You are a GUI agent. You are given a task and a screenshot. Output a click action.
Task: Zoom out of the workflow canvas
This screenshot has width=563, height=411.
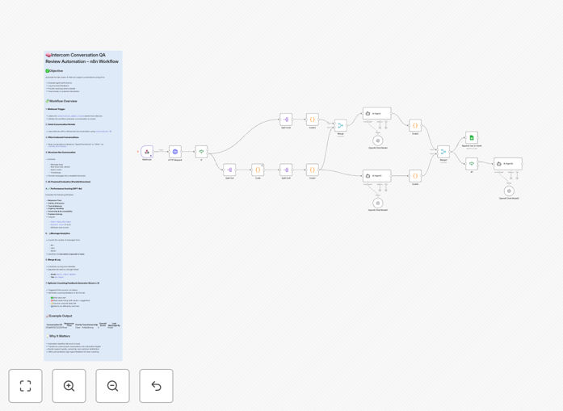[112, 386]
